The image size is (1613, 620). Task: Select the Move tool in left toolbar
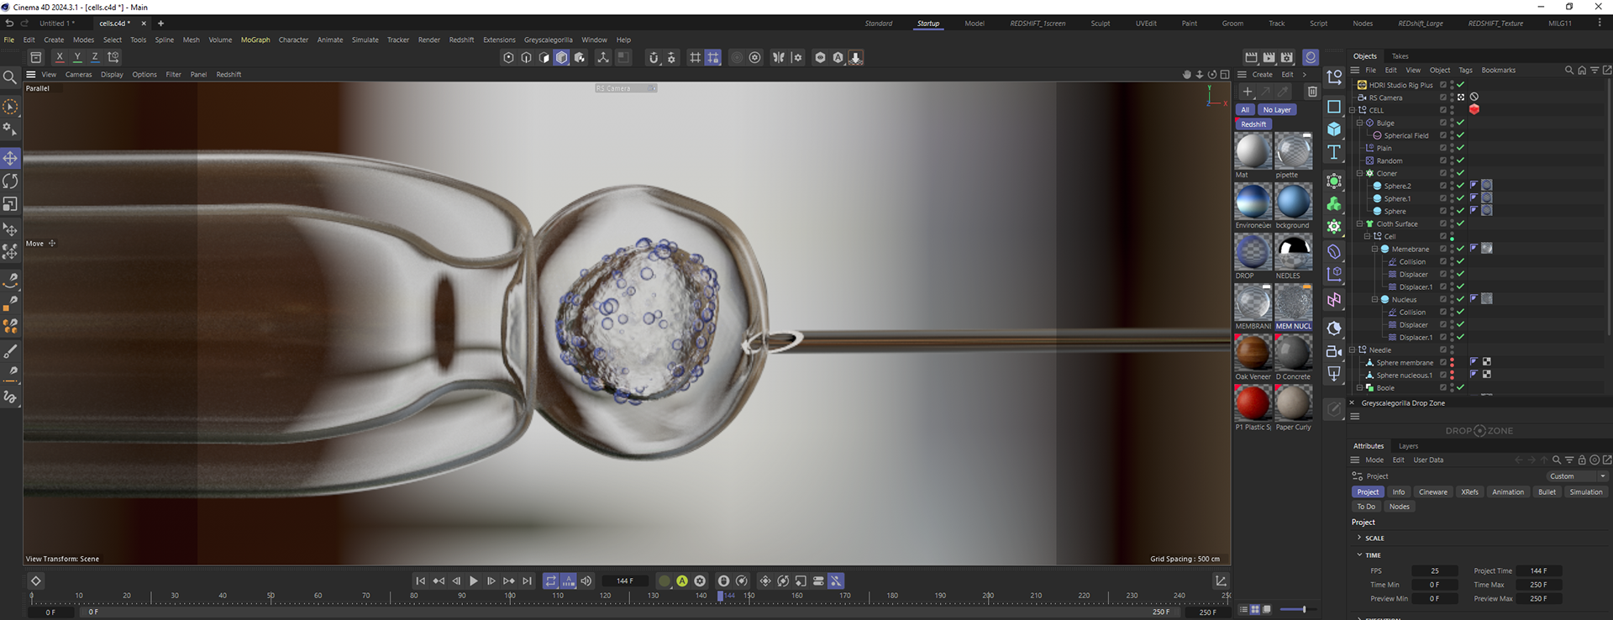point(10,158)
